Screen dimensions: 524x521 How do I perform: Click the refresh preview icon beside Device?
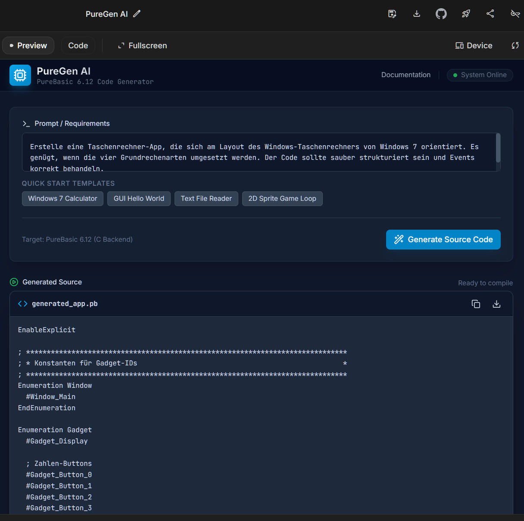pyautogui.click(x=515, y=46)
